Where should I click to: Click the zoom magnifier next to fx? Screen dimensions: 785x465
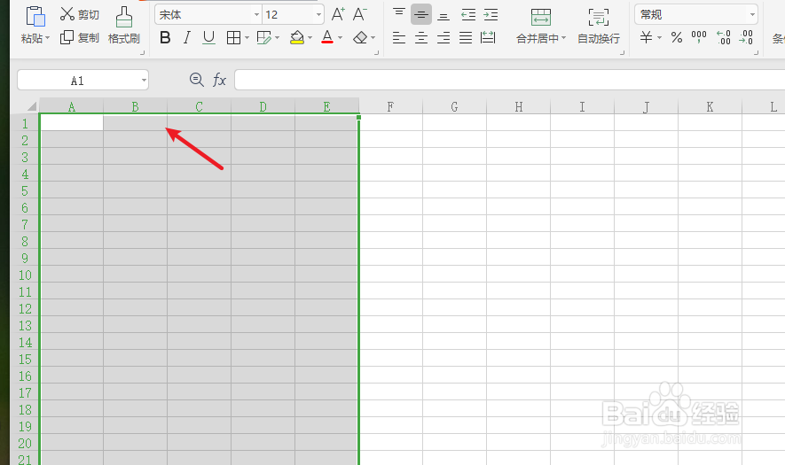[x=196, y=80]
